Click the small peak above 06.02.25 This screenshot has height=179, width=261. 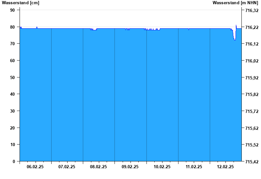[37, 27]
